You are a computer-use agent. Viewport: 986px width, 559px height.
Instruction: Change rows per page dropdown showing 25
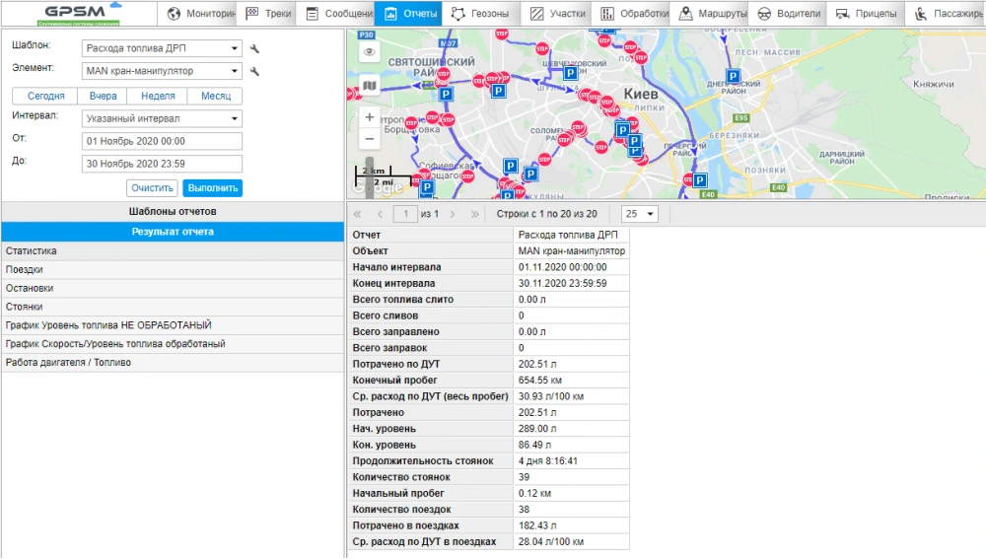coord(640,214)
